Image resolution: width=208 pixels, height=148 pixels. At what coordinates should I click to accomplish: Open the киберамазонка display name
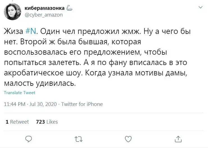coord(45,8)
